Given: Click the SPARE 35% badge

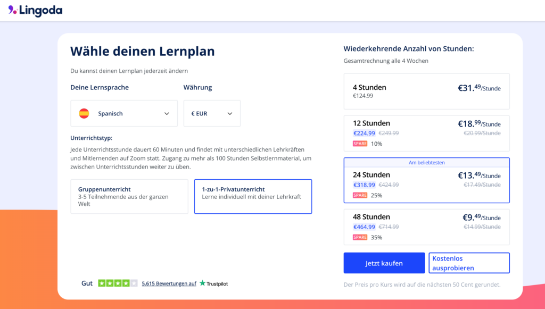Looking at the screenshot, I should coord(360,236).
